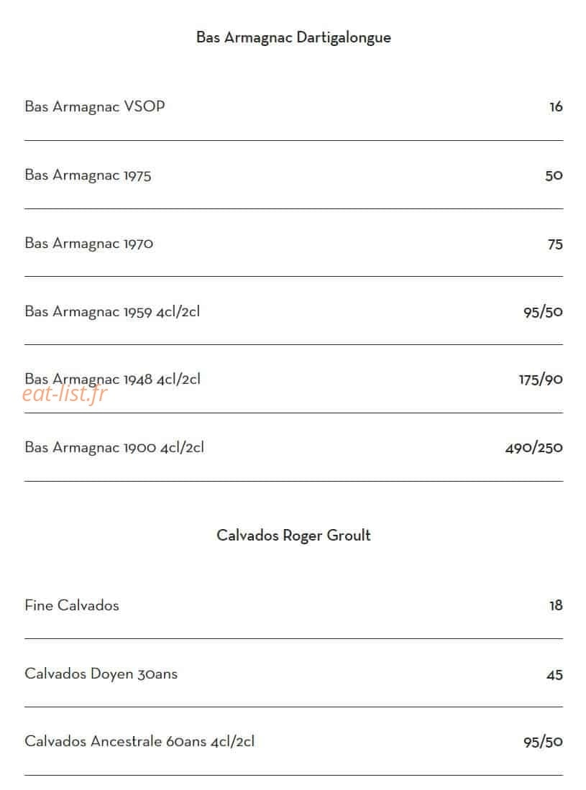The height and width of the screenshot is (790, 586).
Task: Select Calvados Doyen 30ans
Action: pyautogui.click(x=101, y=674)
